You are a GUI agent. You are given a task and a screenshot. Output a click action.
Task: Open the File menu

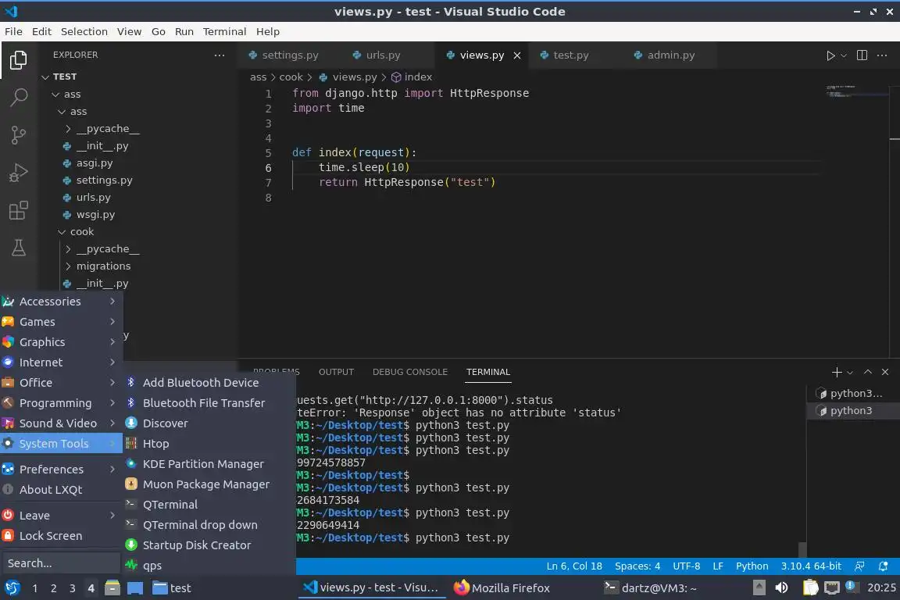coord(13,31)
